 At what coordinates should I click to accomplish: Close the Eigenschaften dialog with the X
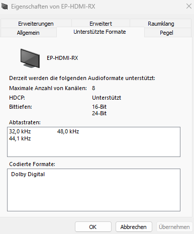pos(189,6)
